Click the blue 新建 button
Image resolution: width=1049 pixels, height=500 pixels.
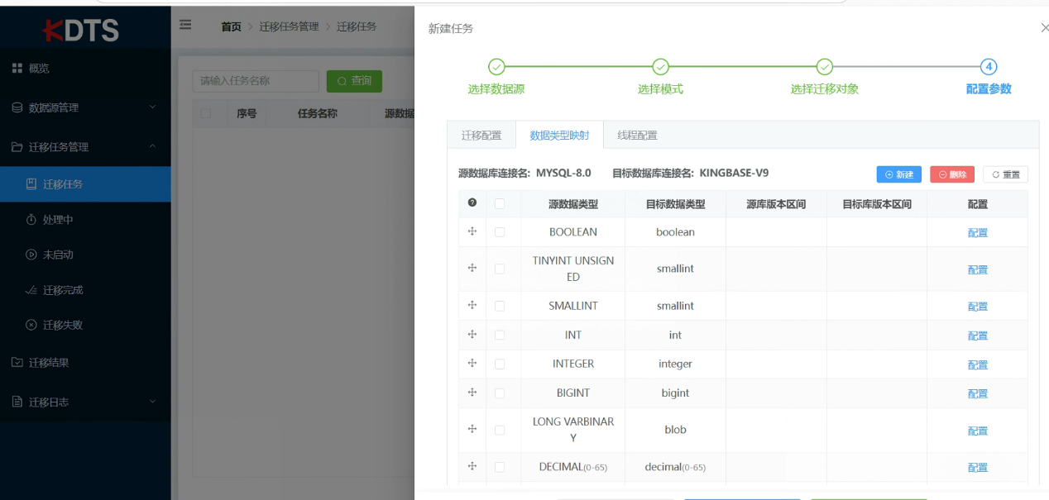click(x=898, y=174)
